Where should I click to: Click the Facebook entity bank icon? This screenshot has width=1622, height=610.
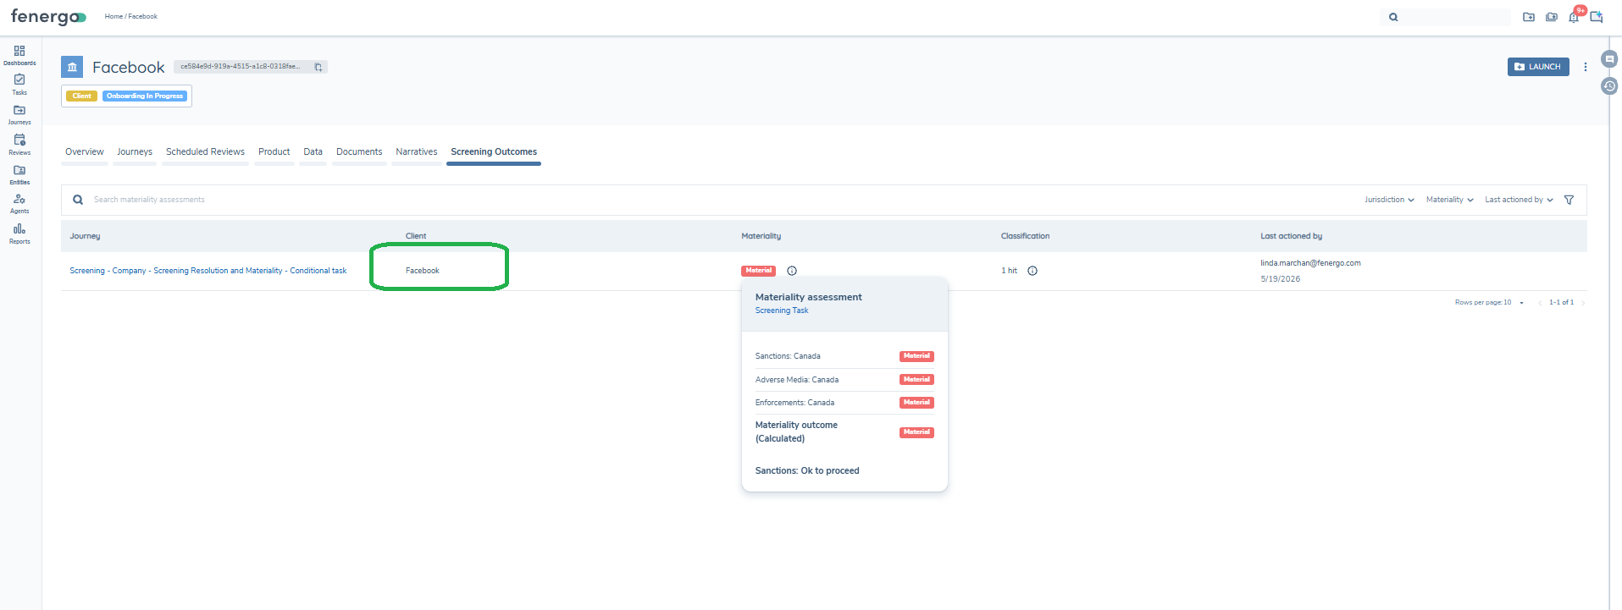[72, 67]
